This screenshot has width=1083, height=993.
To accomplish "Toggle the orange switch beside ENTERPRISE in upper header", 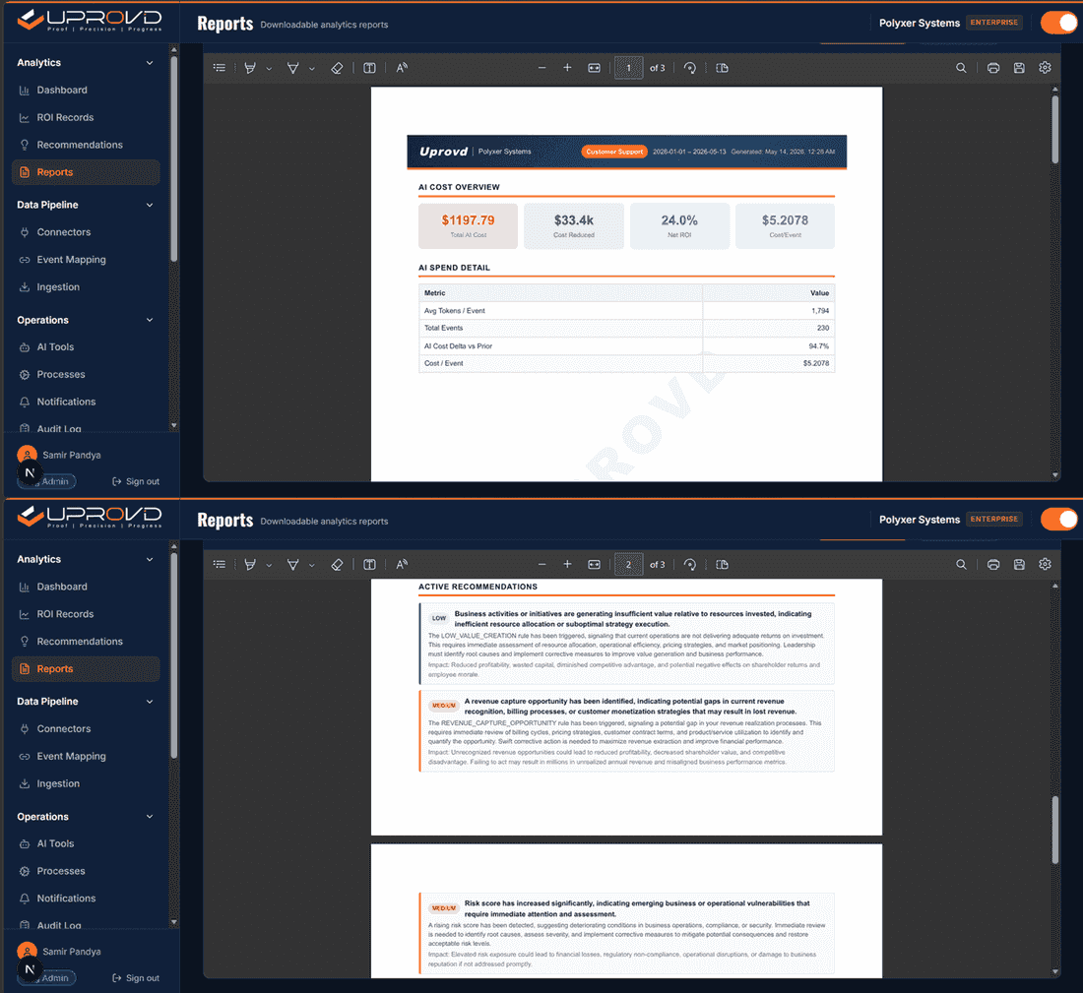I will point(1058,22).
